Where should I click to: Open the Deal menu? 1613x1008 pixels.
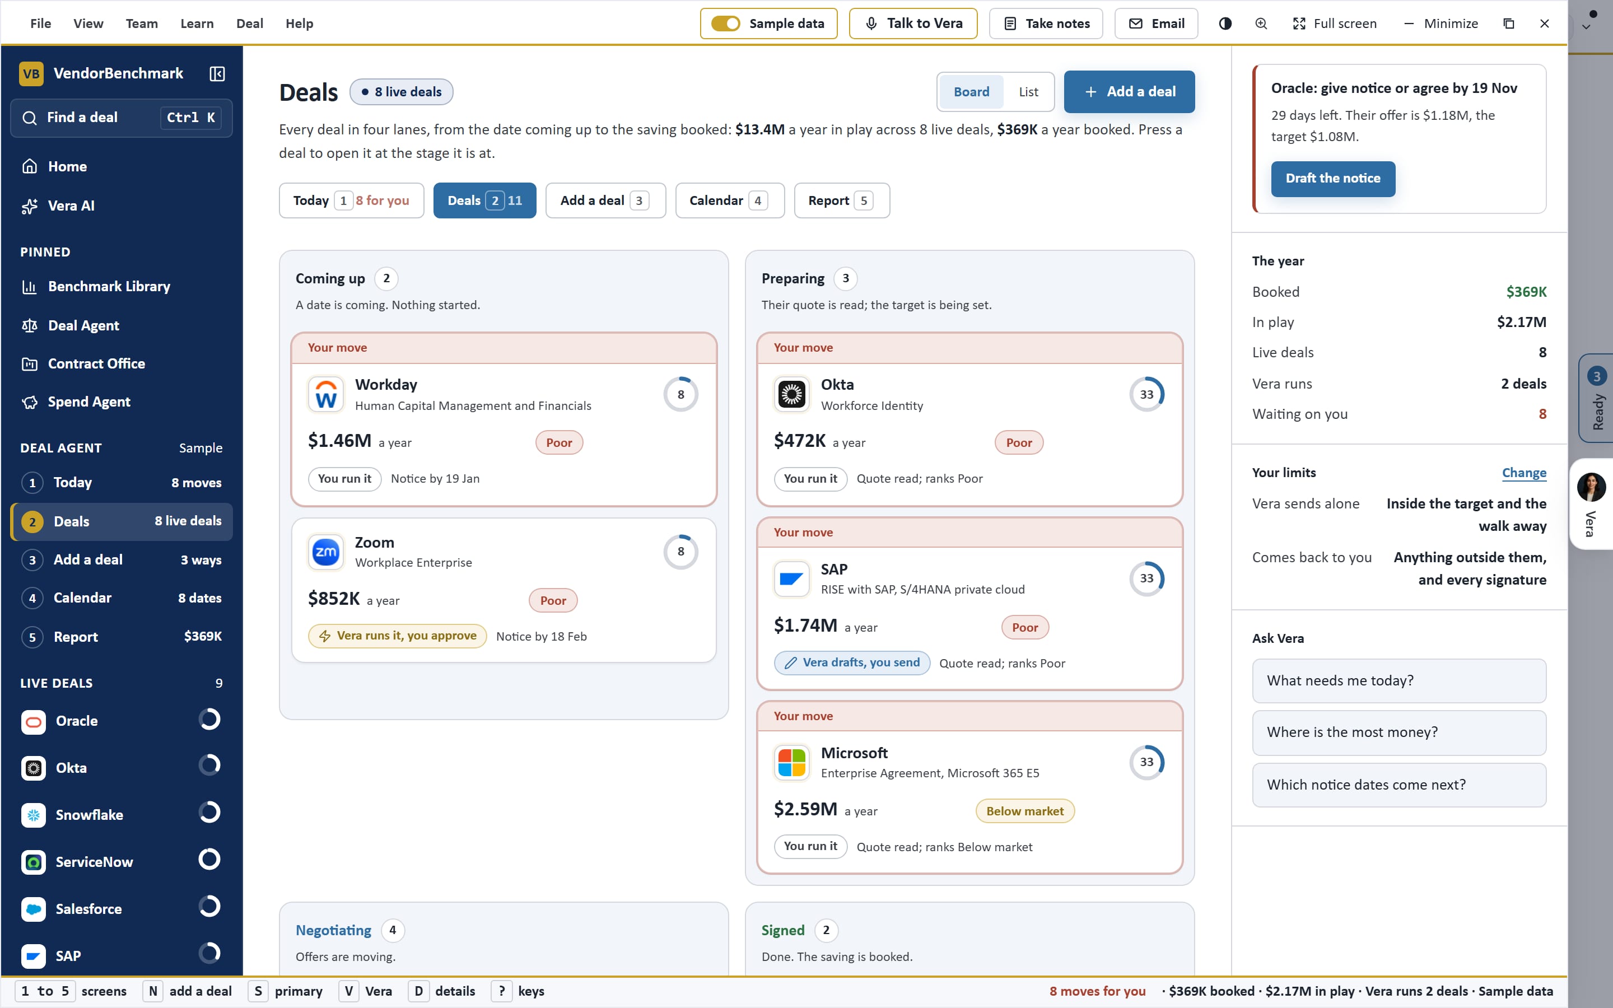point(249,24)
